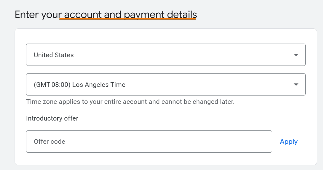Click the 'Offer code' placeholder text
The image size is (323, 170).
point(49,142)
